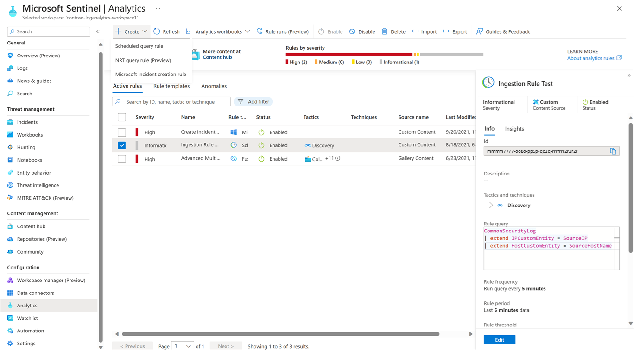This screenshot has height=350, width=634.
Task: Open the Content hub link
Action: [x=217, y=57]
